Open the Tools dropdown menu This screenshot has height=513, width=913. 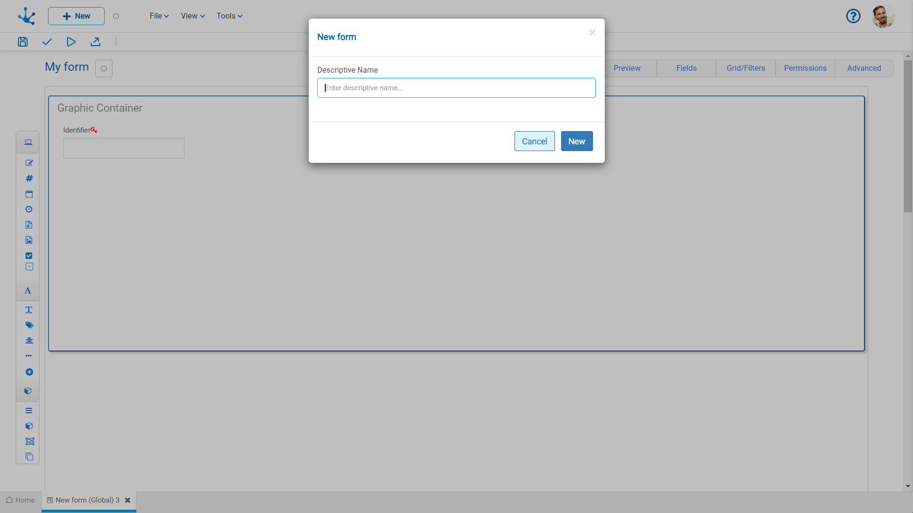point(229,16)
